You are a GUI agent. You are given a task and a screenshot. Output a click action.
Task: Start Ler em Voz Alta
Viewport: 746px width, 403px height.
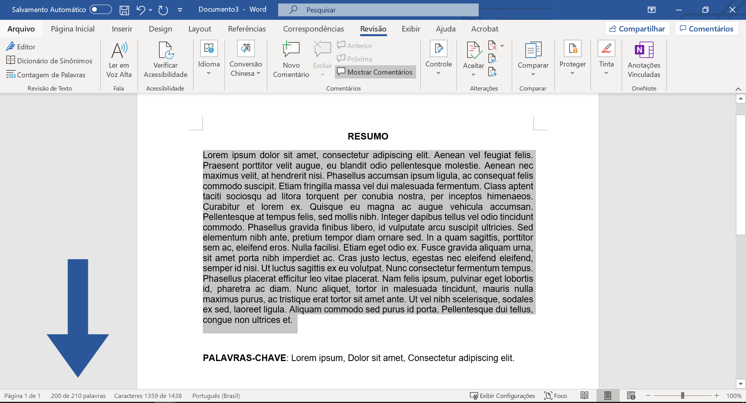tap(119, 60)
